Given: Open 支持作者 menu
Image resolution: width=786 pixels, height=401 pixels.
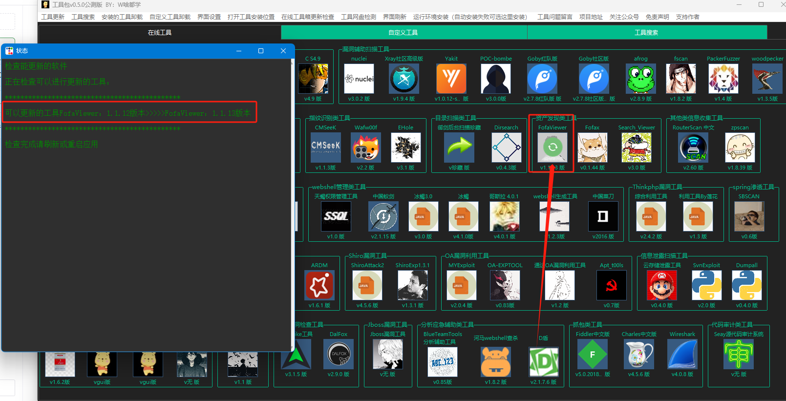Looking at the screenshot, I should point(688,17).
